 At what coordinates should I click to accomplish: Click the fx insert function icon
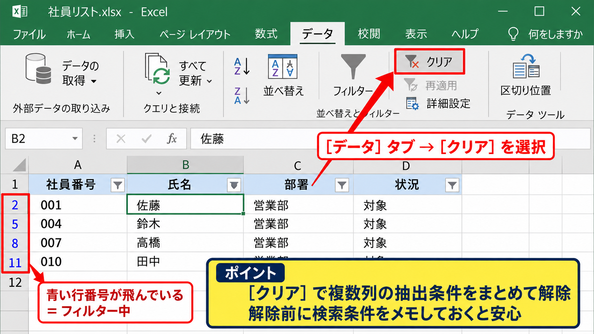(x=172, y=139)
